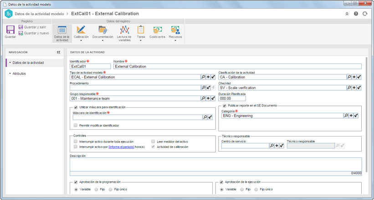Add new Tipo de actividad modelo
374x200 pixels.
[x=208, y=77]
